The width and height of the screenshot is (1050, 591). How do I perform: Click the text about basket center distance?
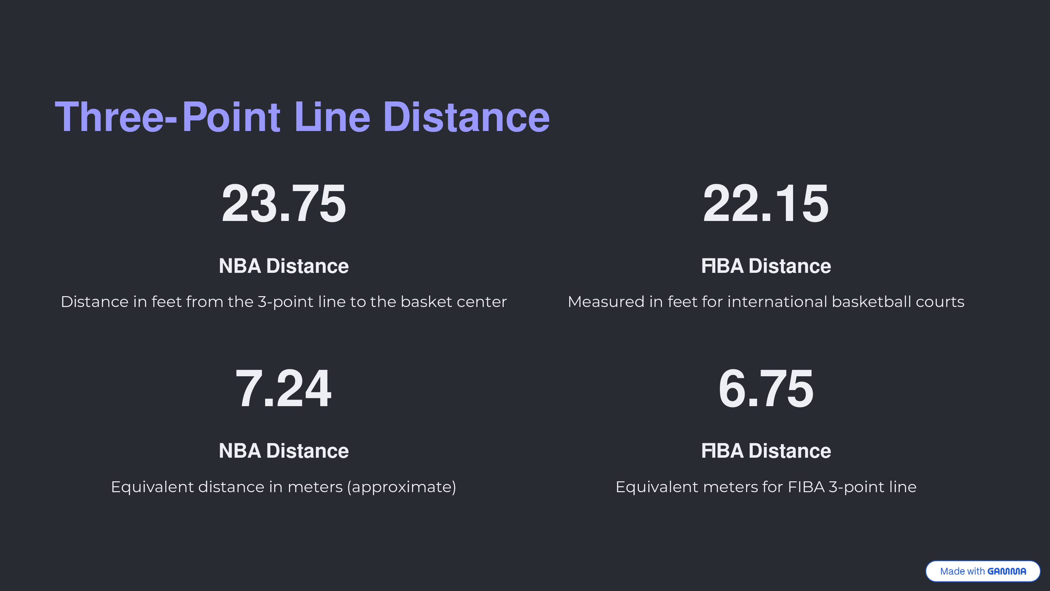click(284, 302)
